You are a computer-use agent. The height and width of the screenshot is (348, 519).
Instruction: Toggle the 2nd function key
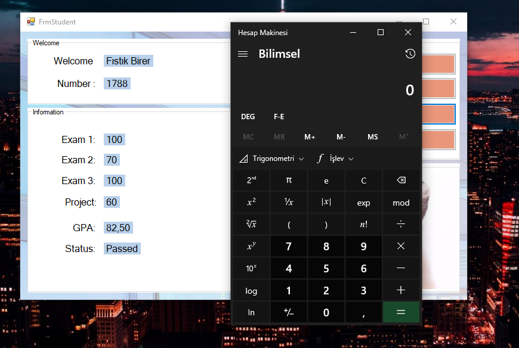coord(251,180)
